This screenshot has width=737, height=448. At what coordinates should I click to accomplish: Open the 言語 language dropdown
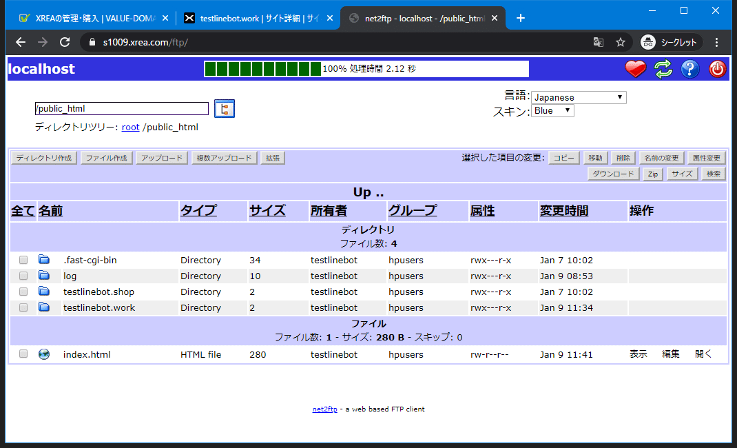[579, 97]
